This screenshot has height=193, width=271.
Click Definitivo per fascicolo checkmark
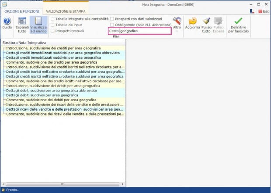coord(238,21)
